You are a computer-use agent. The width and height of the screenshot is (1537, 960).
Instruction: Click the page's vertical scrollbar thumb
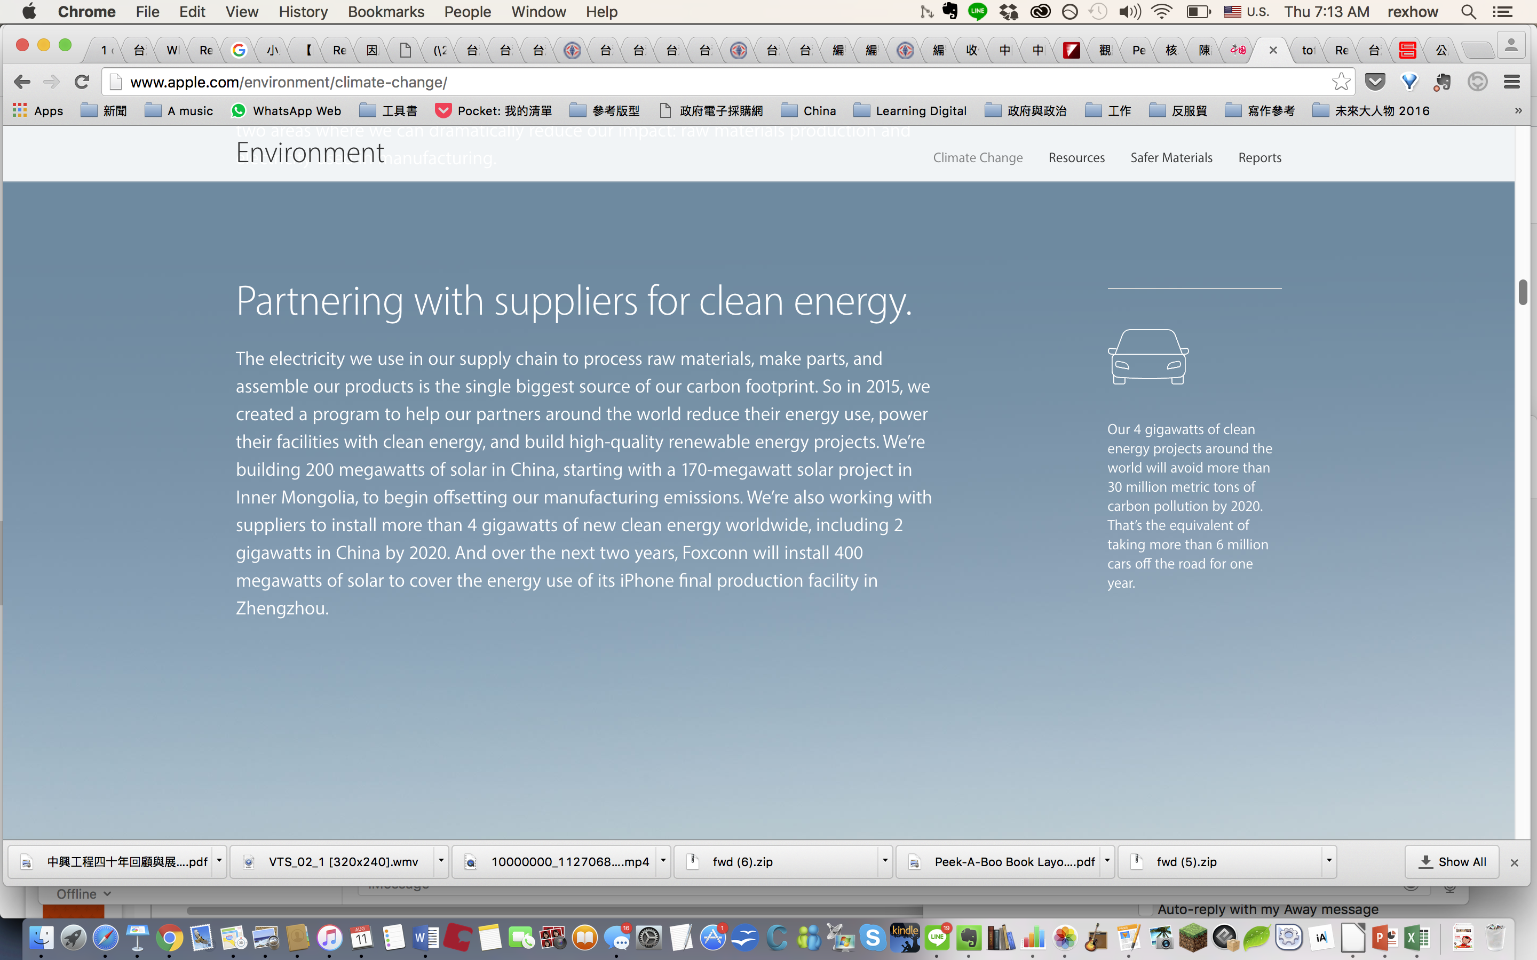(1523, 292)
